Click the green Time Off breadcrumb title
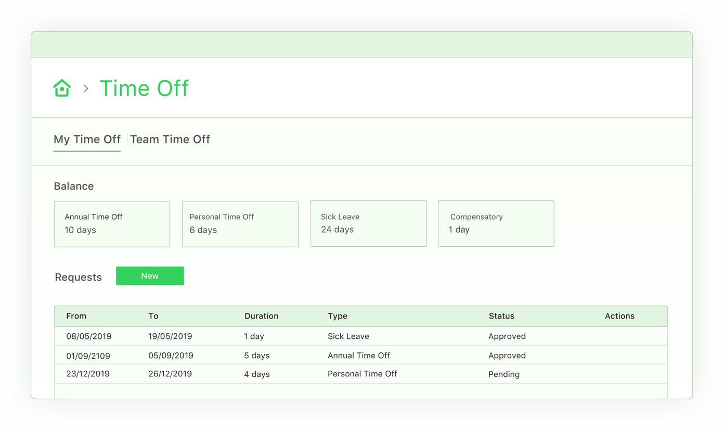This screenshot has width=724, height=430. [144, 88]
